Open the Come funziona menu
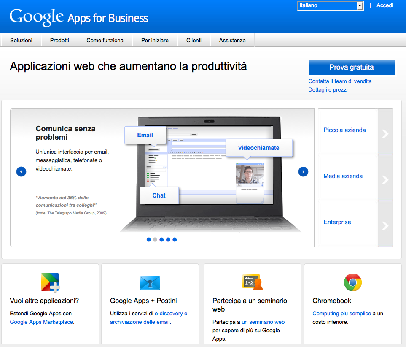 tap(105, 40)
